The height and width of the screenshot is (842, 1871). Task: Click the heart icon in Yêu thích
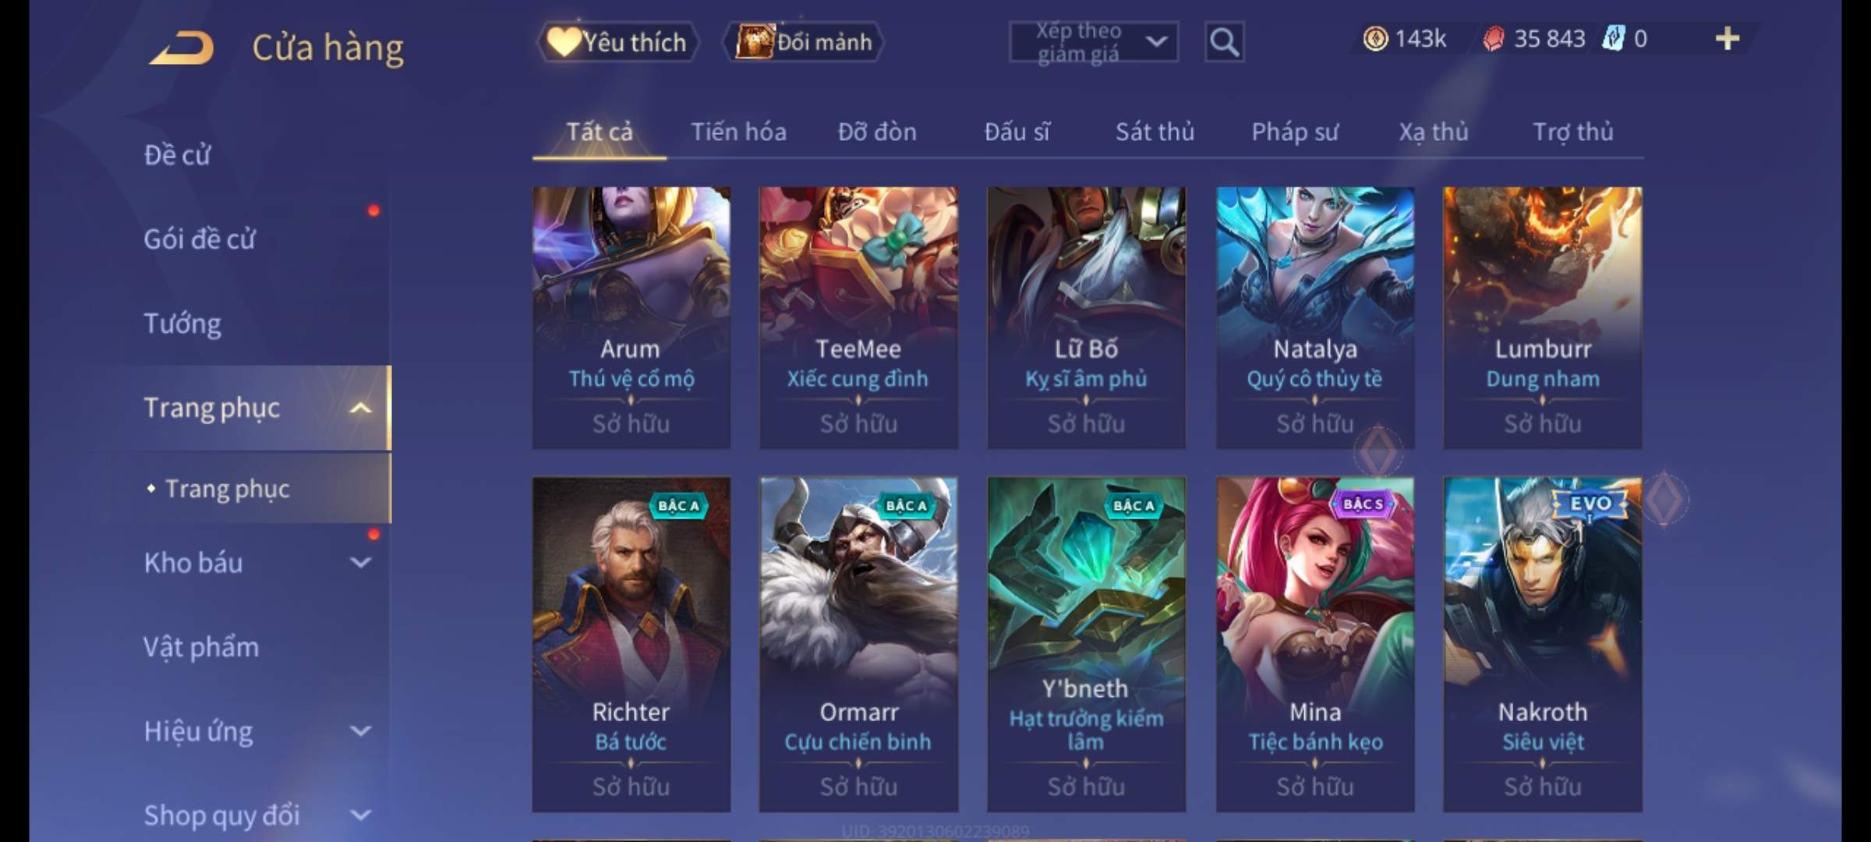tap(564, 41)
